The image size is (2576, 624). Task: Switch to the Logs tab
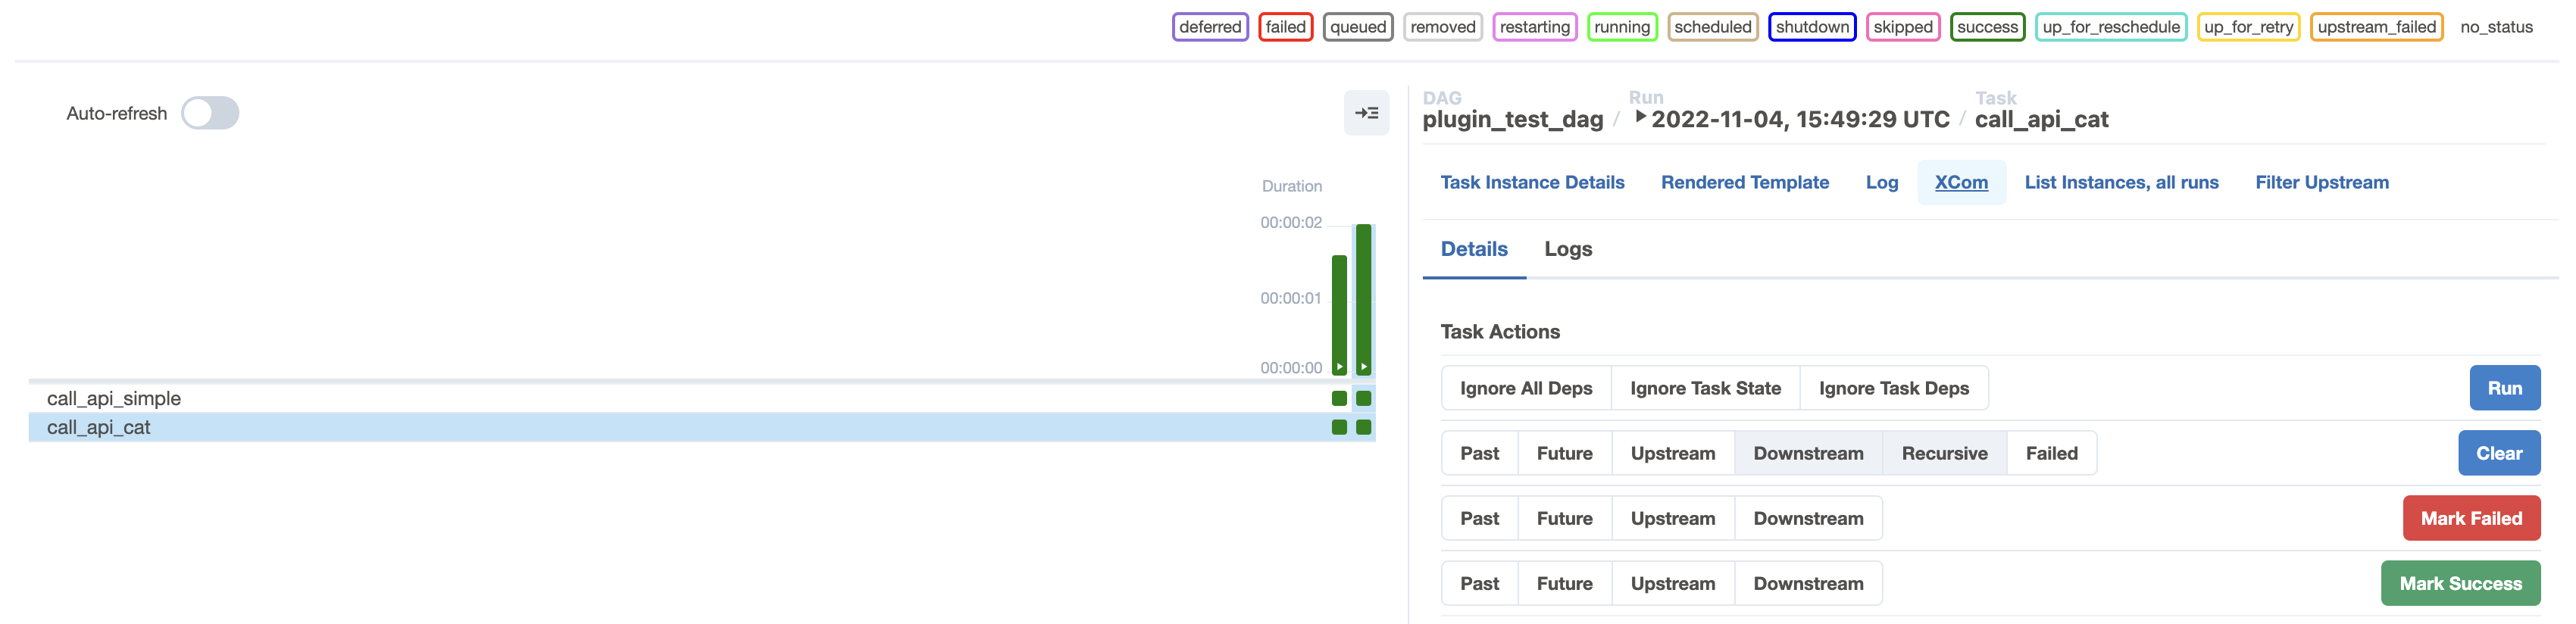click(x=1568, y=249)
